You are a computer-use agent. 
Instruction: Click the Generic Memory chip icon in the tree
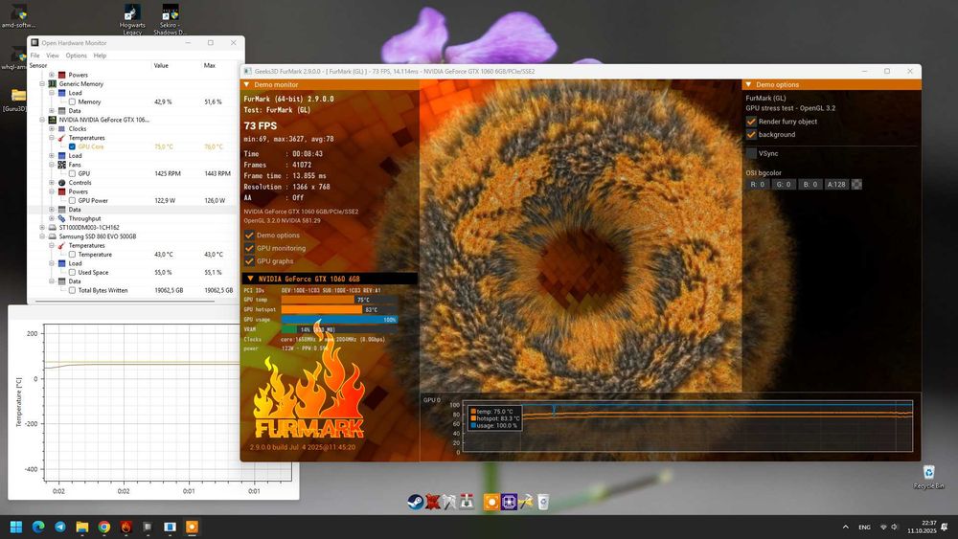(x=53, y=83)
